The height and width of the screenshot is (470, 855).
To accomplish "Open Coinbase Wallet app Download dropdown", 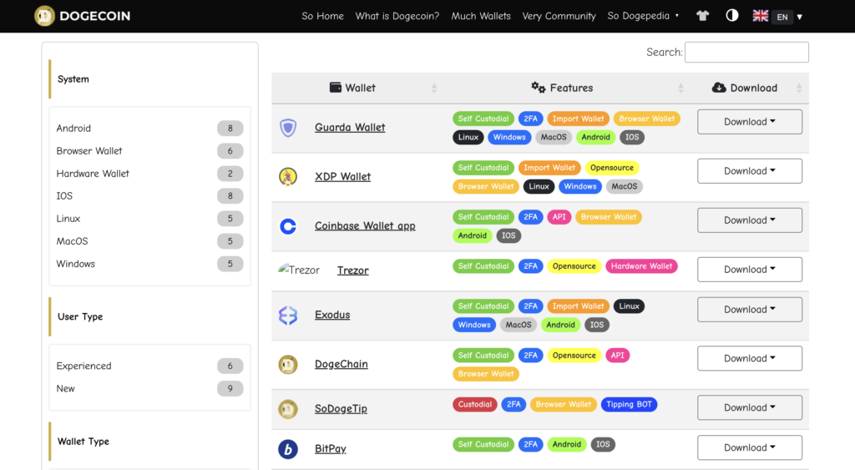I will 749,220.
